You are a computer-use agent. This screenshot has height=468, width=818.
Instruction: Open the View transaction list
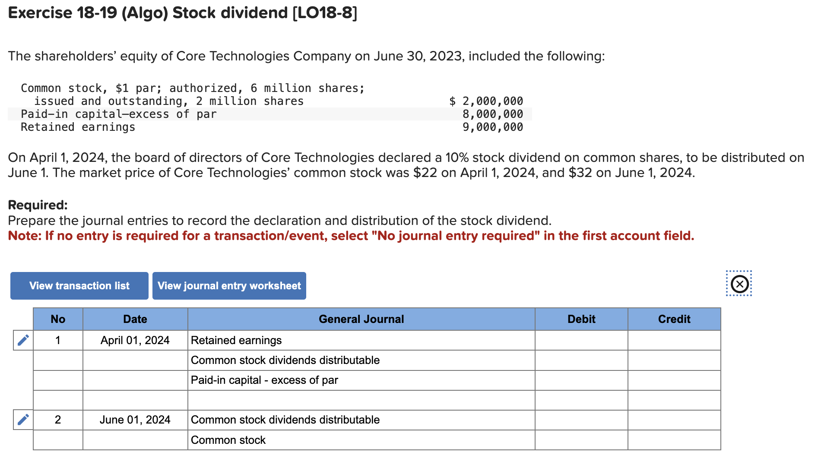pyautogui.click(x=79, y=285)
